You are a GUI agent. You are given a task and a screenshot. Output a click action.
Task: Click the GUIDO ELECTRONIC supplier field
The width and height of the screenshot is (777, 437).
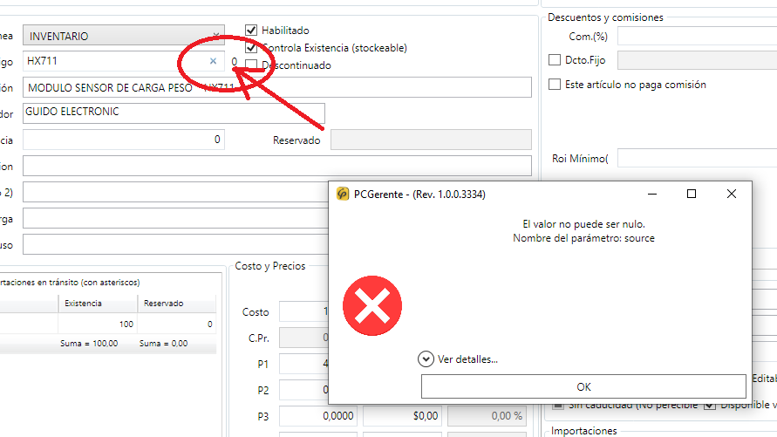174,113
